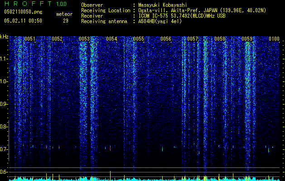The height and width of the screenshot is (181, 285).
Task: Click the 0053 time marker
Action: [84, 39]
